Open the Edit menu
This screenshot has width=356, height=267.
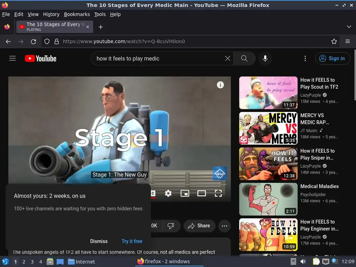(19, 14)
